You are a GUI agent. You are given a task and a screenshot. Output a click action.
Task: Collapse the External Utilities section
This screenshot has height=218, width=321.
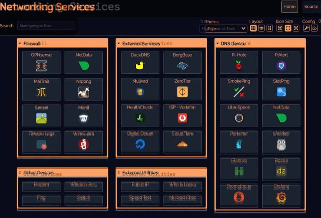(161, 173)
